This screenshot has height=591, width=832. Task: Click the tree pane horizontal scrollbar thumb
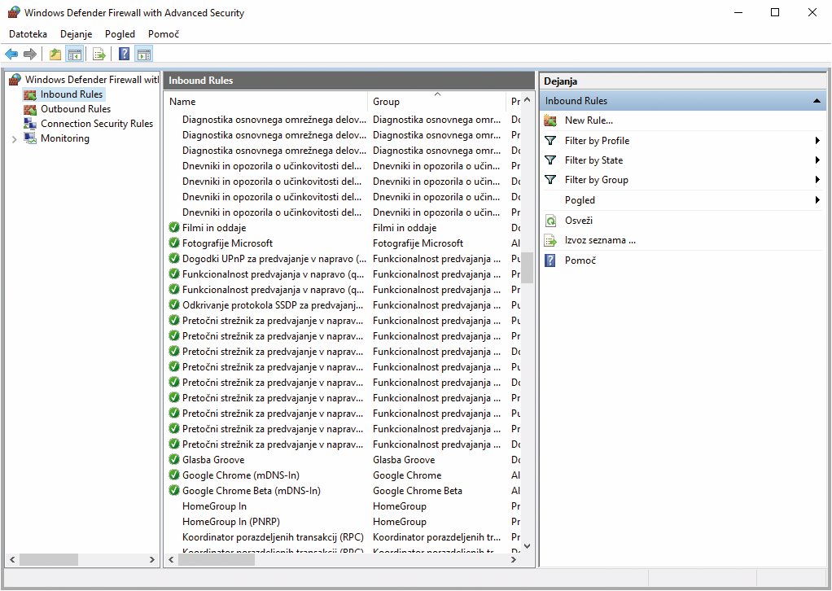(x=49, y=559)
